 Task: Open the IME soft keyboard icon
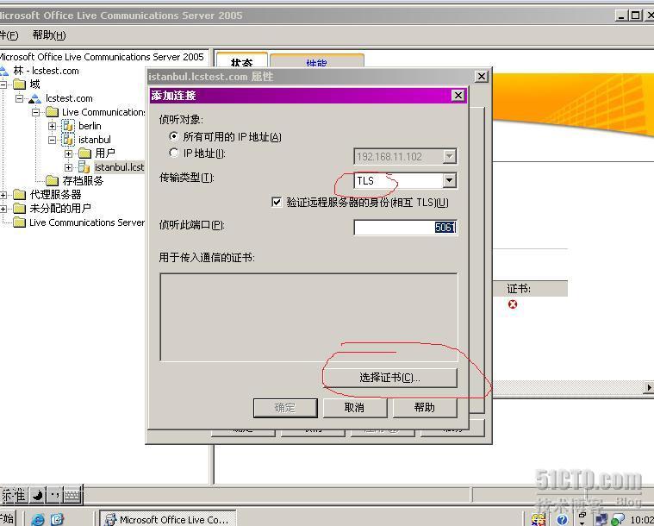72,496
